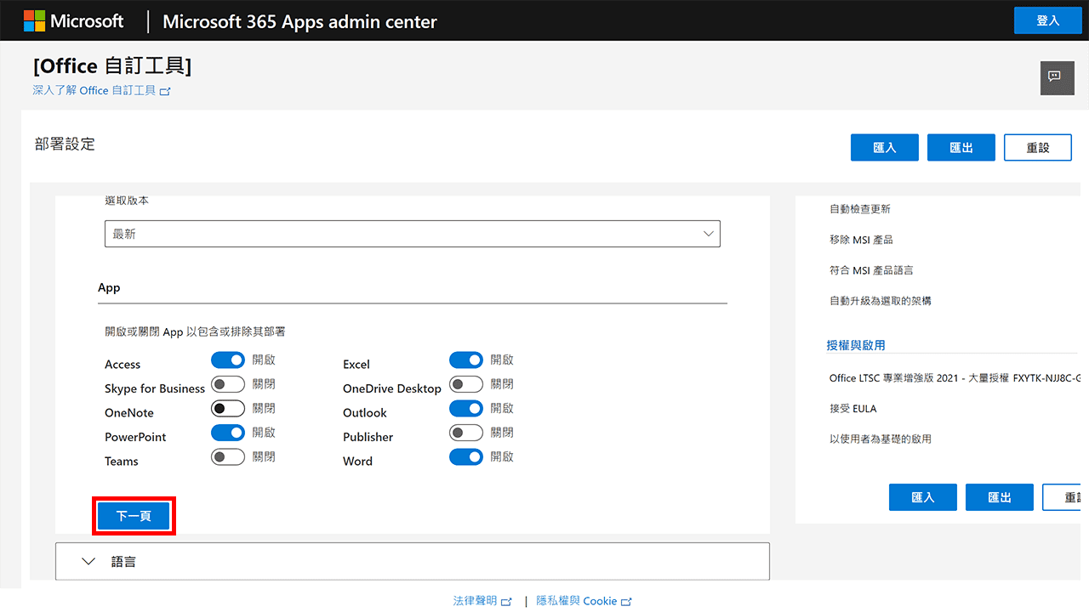This screenshot has height=612, width=1089.
Task: Enable the OneDrive Desktop toggle
Action: (465, 383)
